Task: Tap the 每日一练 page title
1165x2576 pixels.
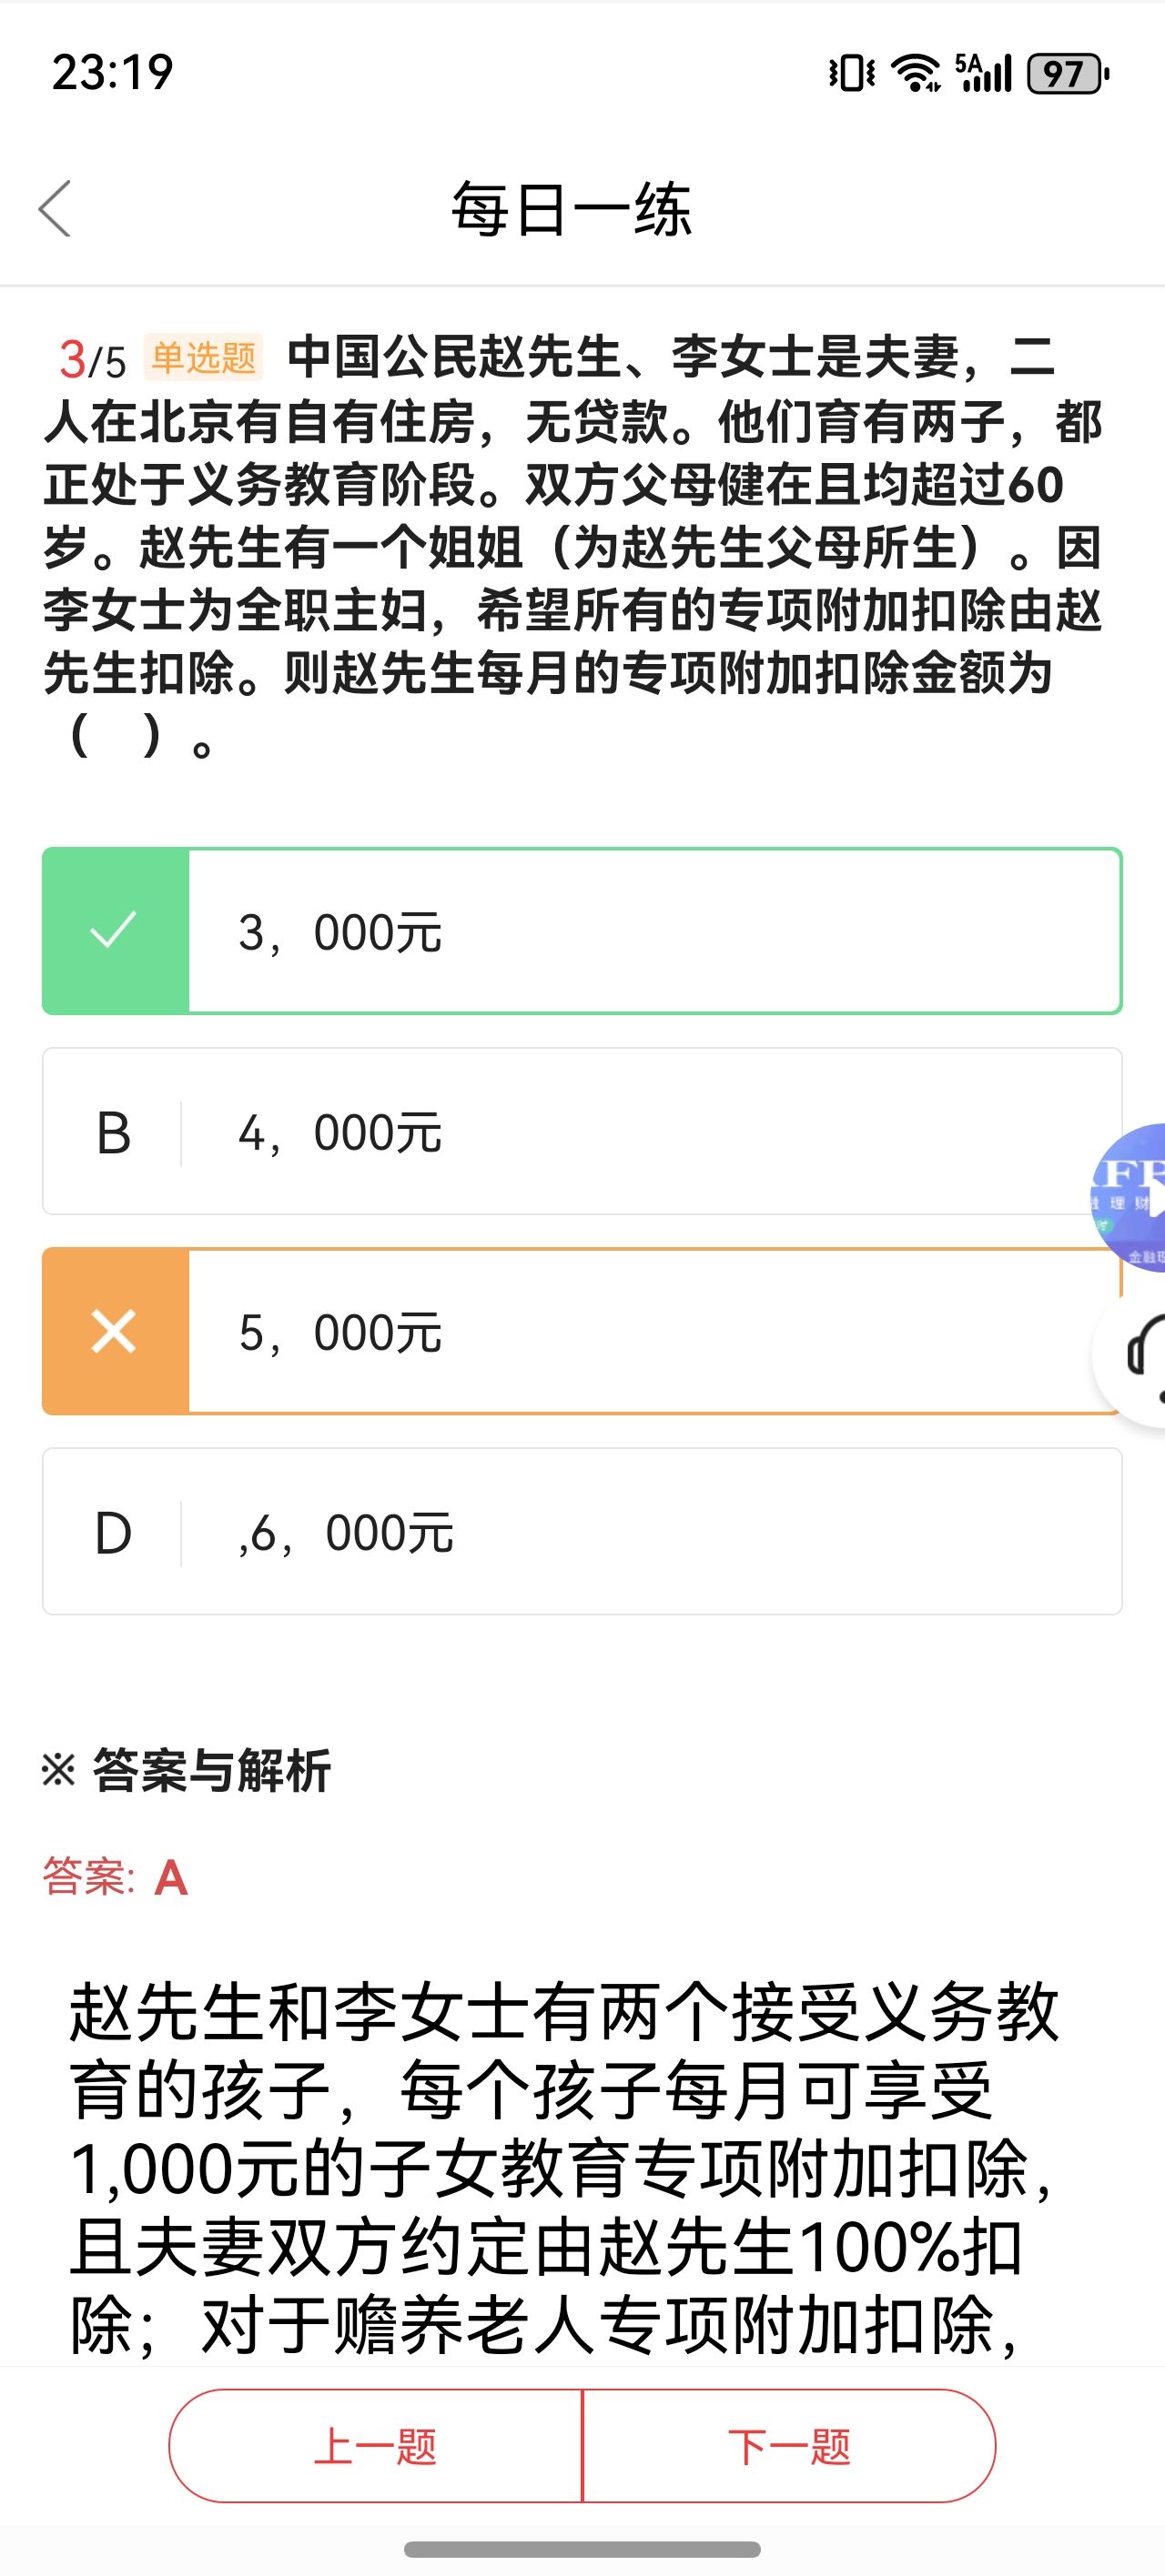Action: pyautogui.click(x=571, y=209)
